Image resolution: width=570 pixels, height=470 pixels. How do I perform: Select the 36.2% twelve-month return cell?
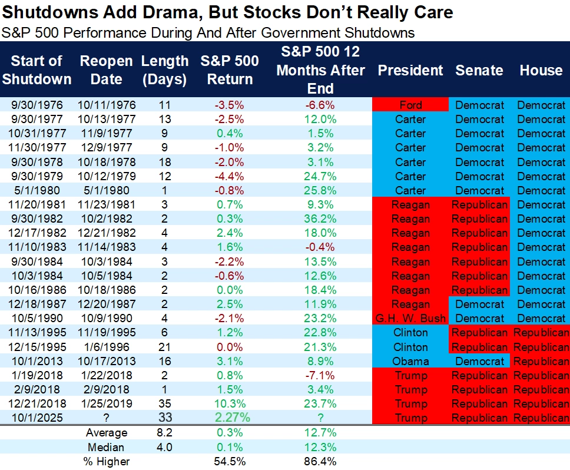pyautogui.click(x=322, y=219)
